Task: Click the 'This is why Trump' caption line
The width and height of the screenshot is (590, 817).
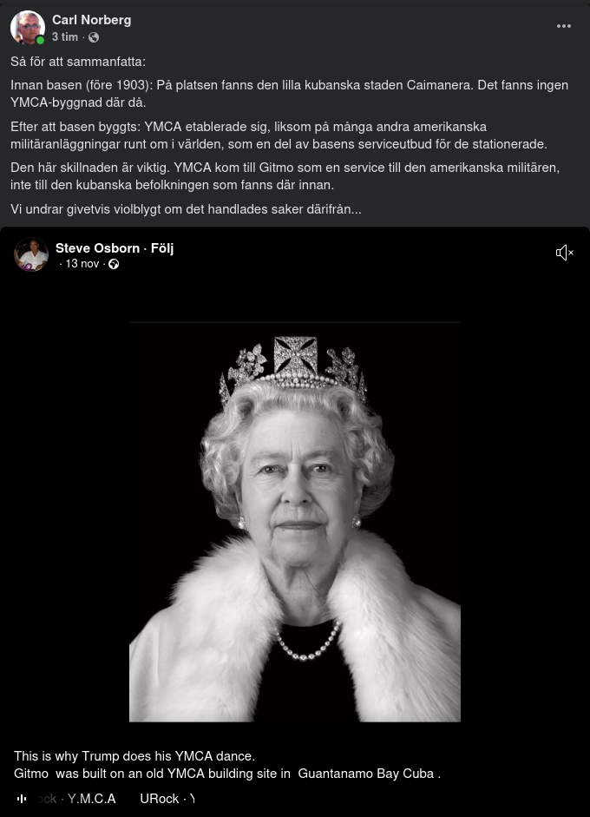Action: pyautogui.click(x=134, y=756)
